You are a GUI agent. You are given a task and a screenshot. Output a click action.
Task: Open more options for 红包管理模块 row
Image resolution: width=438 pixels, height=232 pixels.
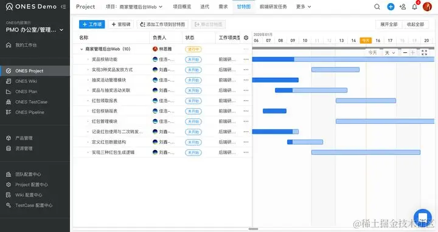pos(246,121)
